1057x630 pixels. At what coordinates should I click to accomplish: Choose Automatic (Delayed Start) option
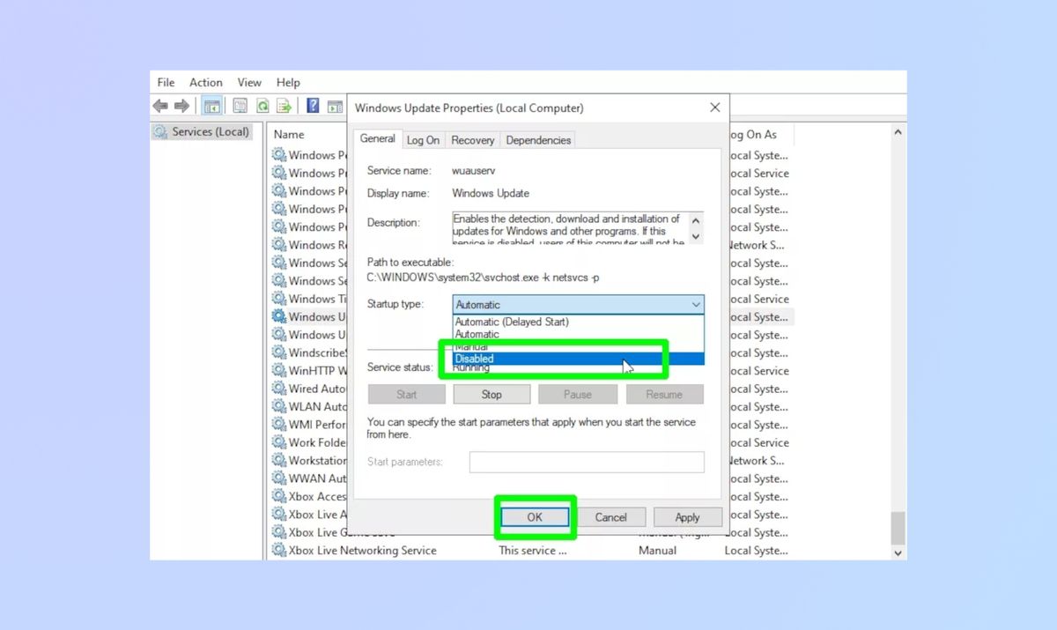tap(511, 322)
